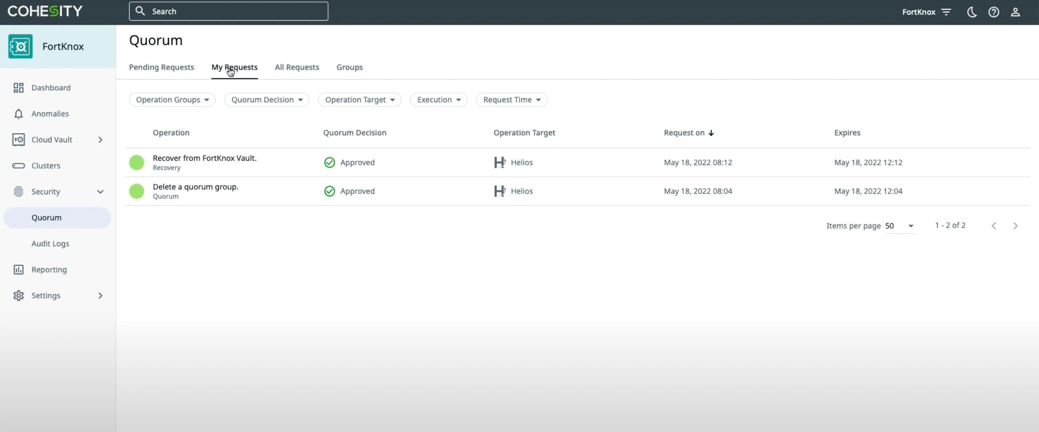Open Anomalies page label
The width and height of the screenshot is (1039, 432).
50,114
